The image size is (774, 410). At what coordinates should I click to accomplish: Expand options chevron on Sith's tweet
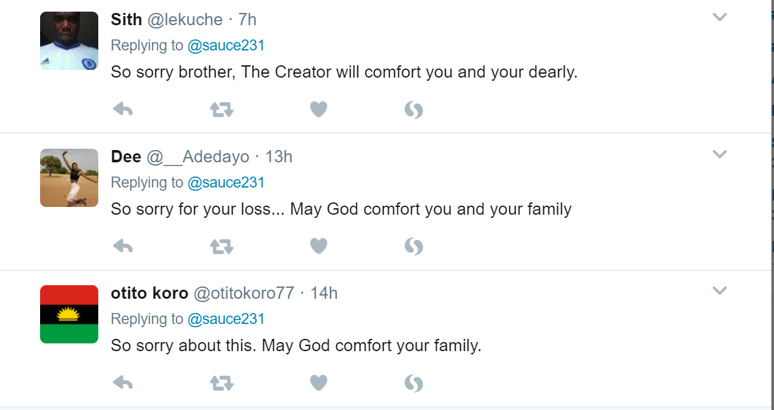click(x=720, y=17)
